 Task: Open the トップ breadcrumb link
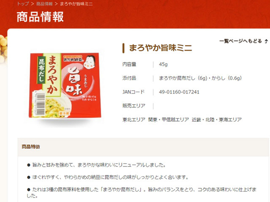23,4
